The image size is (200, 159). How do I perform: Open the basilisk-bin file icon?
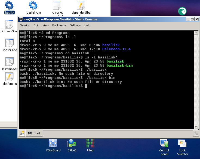click(33, 5)
